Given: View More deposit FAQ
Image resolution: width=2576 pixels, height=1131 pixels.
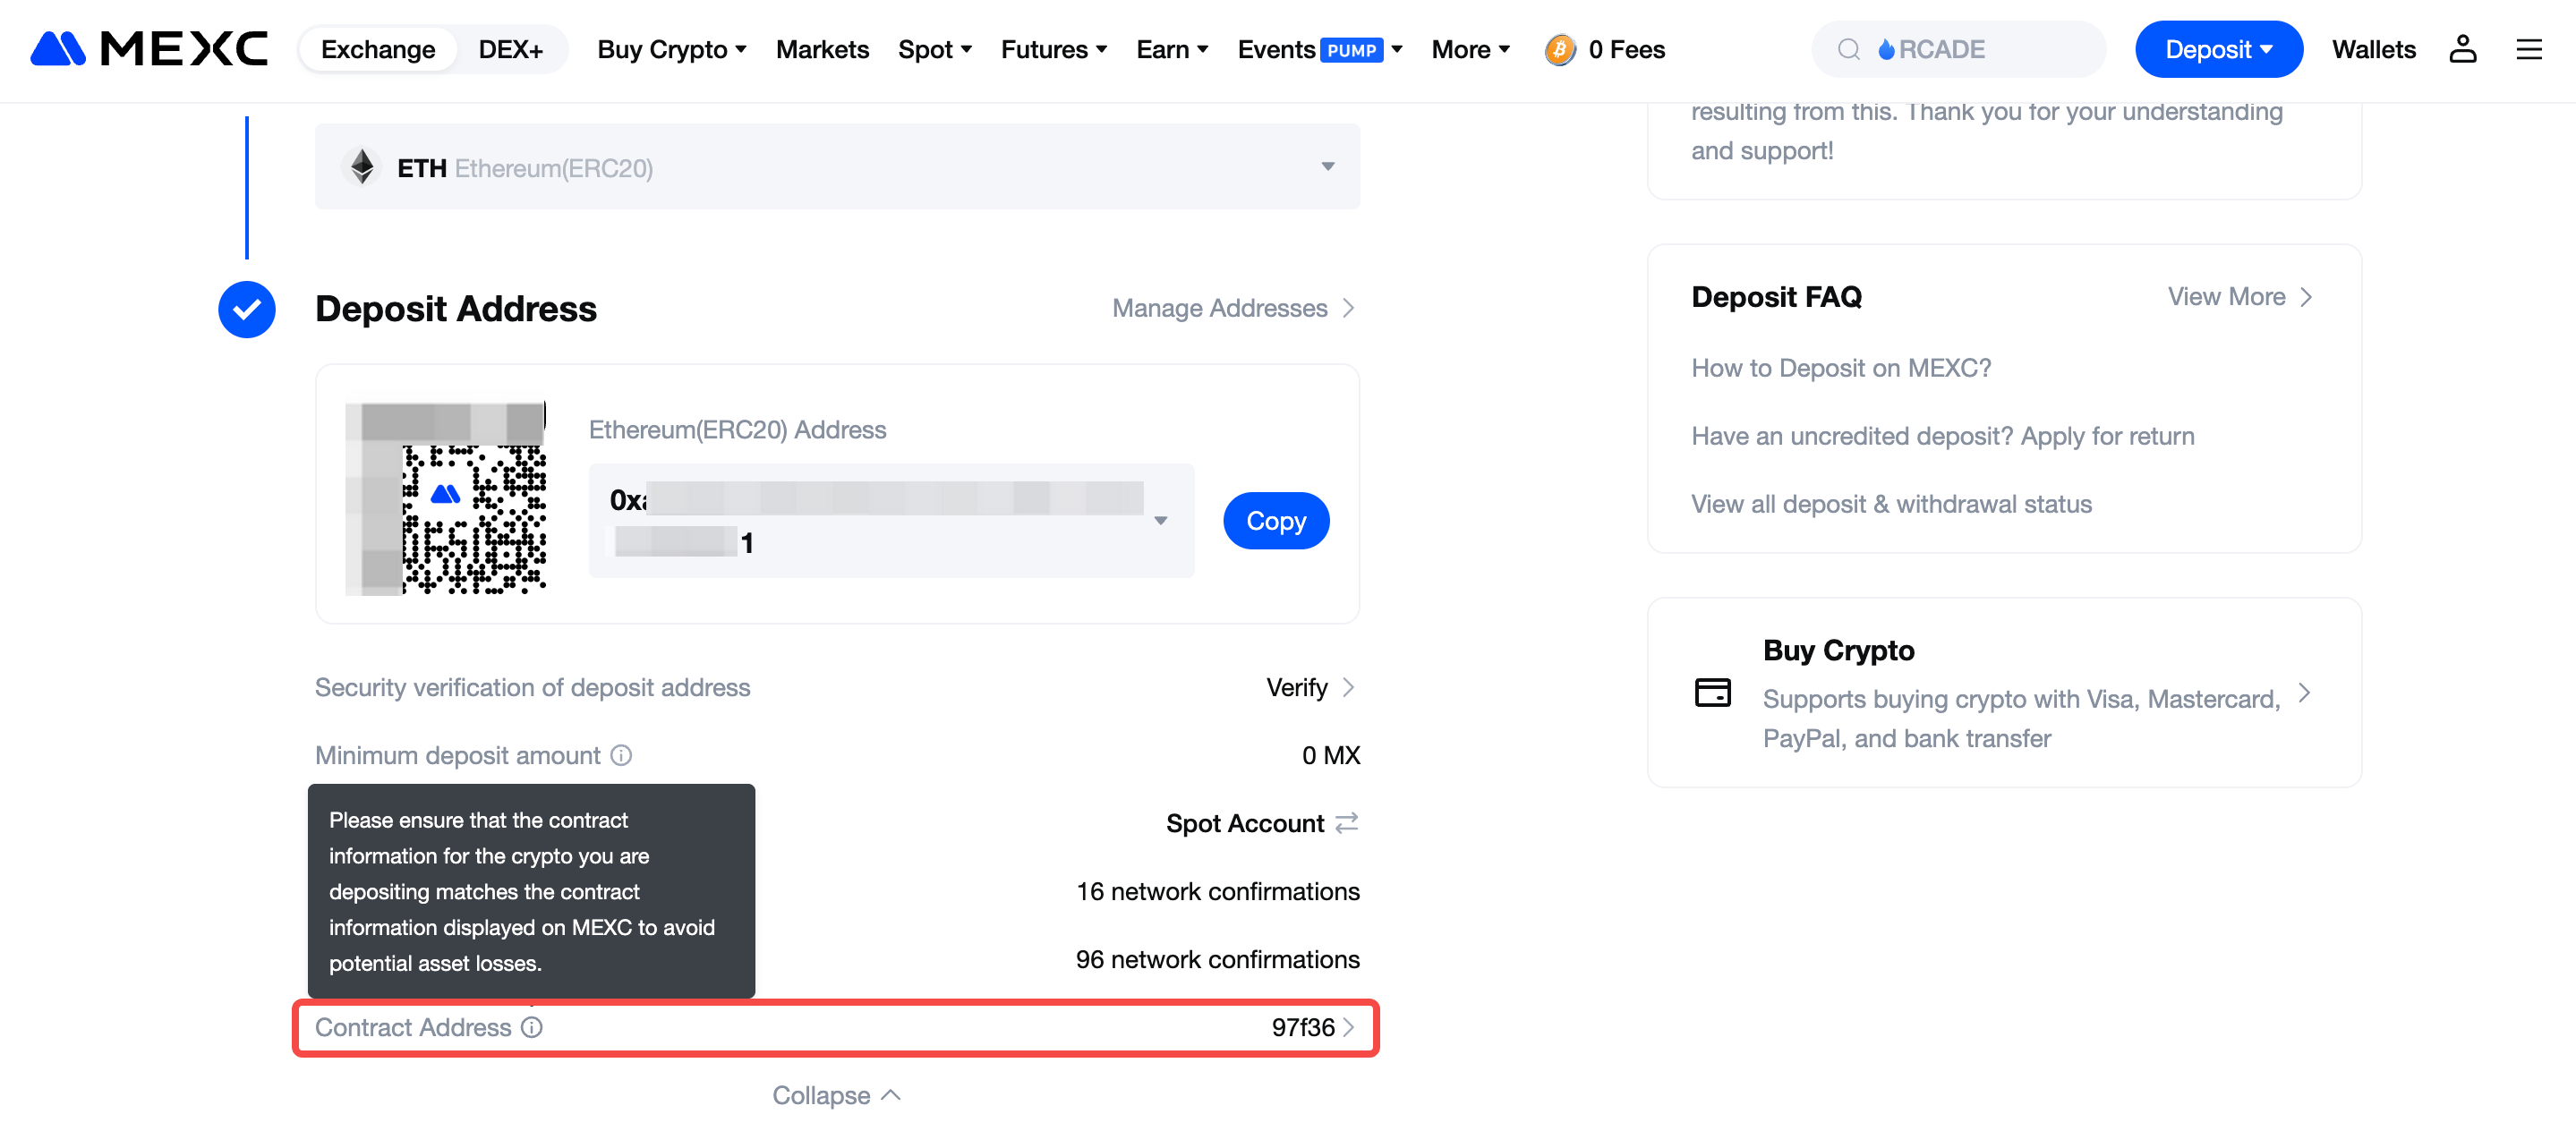Looking at the screenshot, I should pos(2239,297).
